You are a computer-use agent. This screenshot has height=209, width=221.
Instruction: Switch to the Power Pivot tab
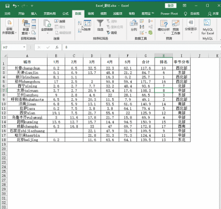[169, 14]
